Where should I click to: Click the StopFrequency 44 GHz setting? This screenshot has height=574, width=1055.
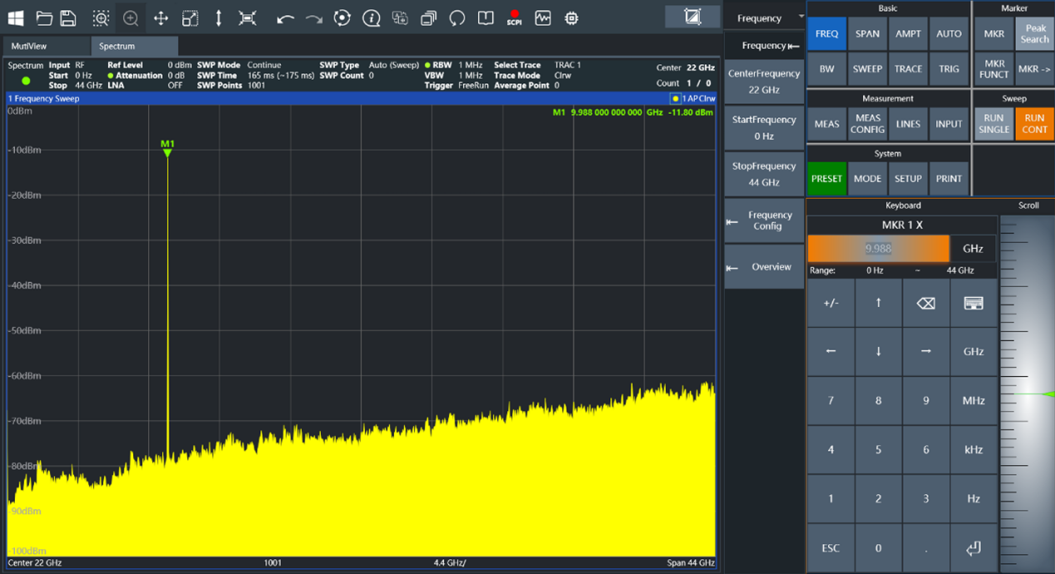[x=764, y=174]
